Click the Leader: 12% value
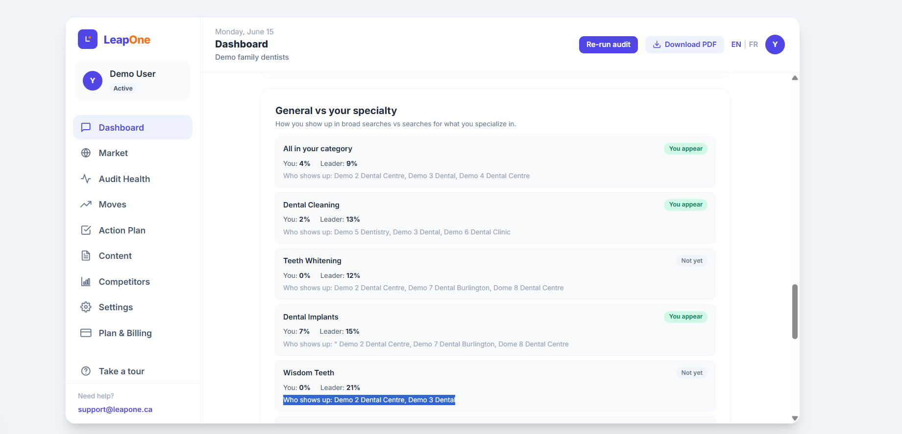902x434 pixels. click(x=340, y=275)
